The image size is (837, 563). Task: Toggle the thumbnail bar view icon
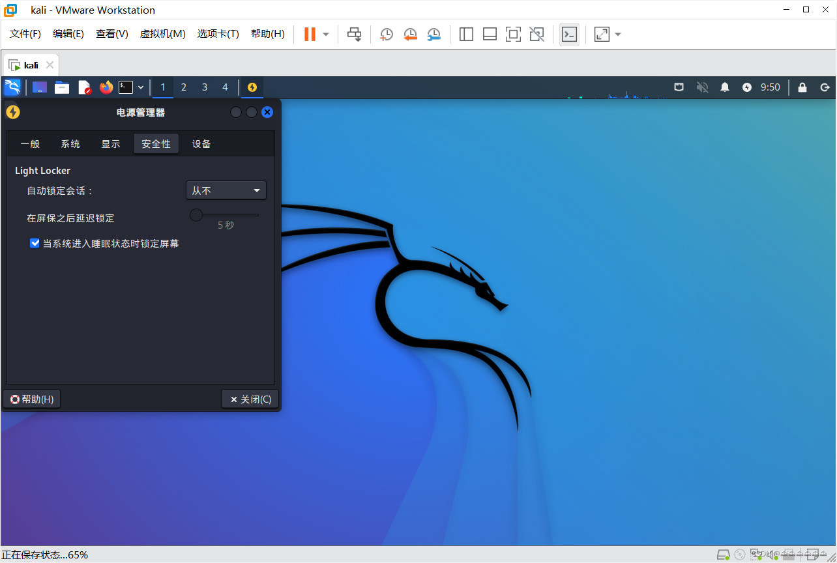[490, 34]
